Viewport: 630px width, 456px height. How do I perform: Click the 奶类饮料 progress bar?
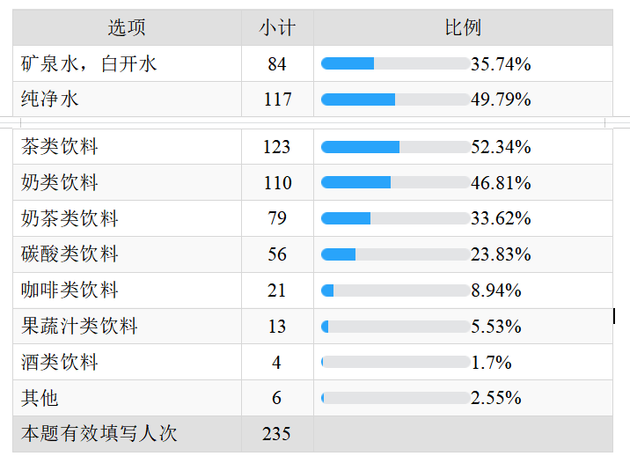point(396,182)
